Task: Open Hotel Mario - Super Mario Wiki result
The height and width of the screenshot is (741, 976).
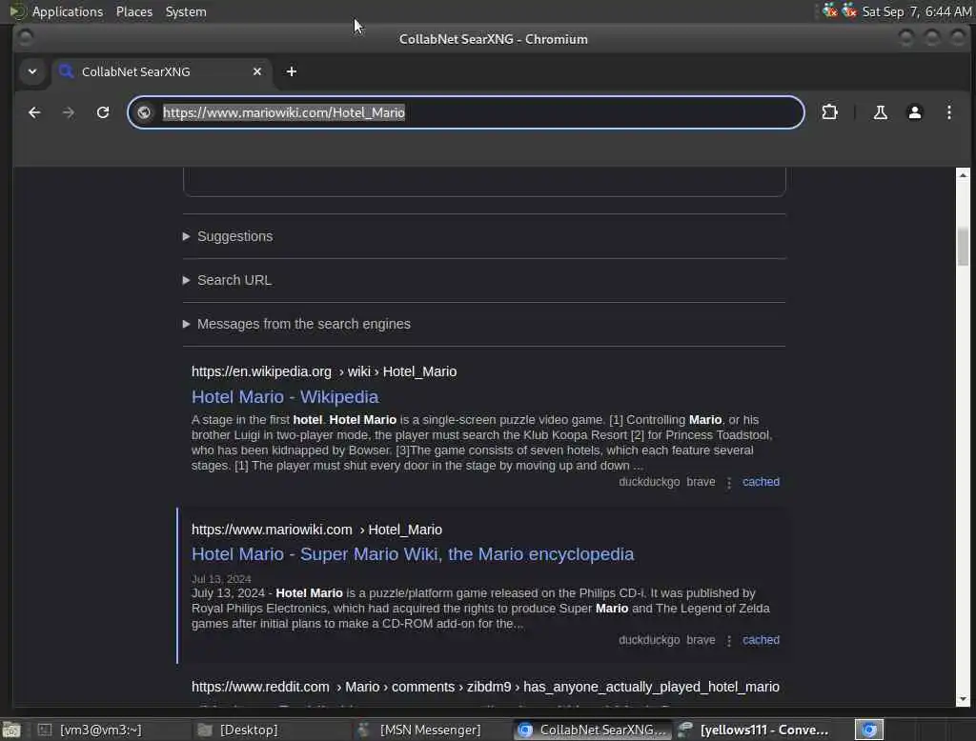Action: [413, 554]
